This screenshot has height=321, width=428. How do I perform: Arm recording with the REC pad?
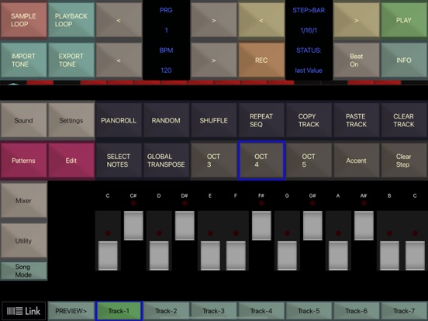[x=261, y=60]
